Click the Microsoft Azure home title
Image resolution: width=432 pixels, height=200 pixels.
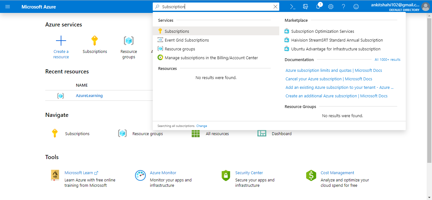coord(39,7)
